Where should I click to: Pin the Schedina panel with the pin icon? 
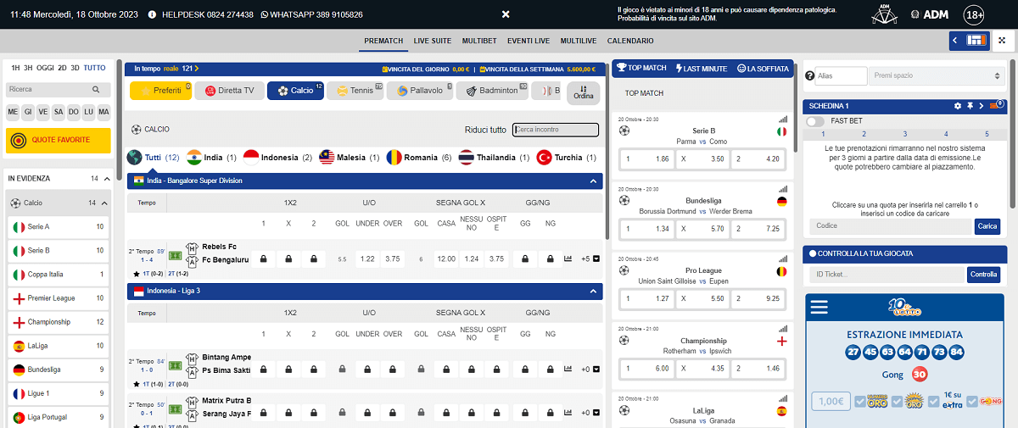tap(970, 106)
